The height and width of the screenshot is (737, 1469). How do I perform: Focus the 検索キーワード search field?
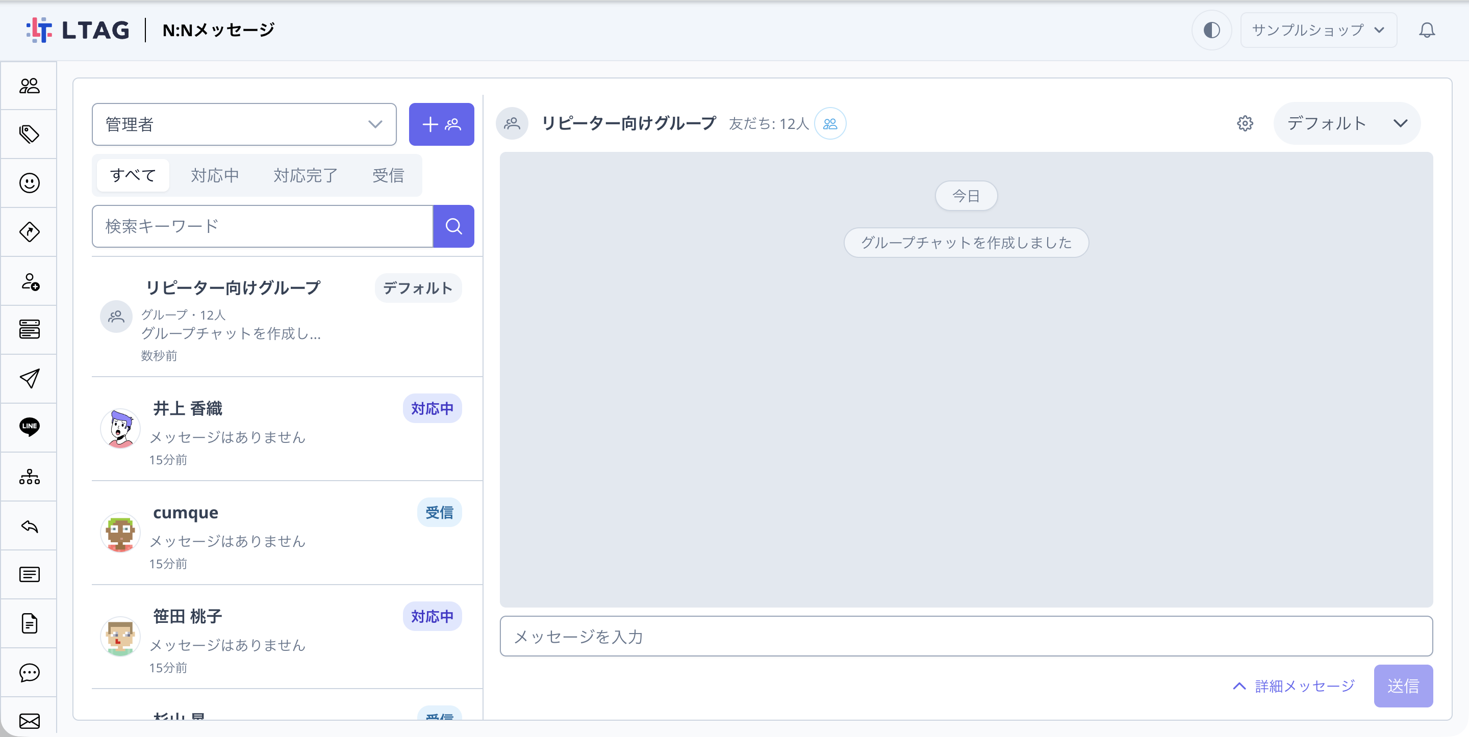pyautogui.click(x=262, y=226)
